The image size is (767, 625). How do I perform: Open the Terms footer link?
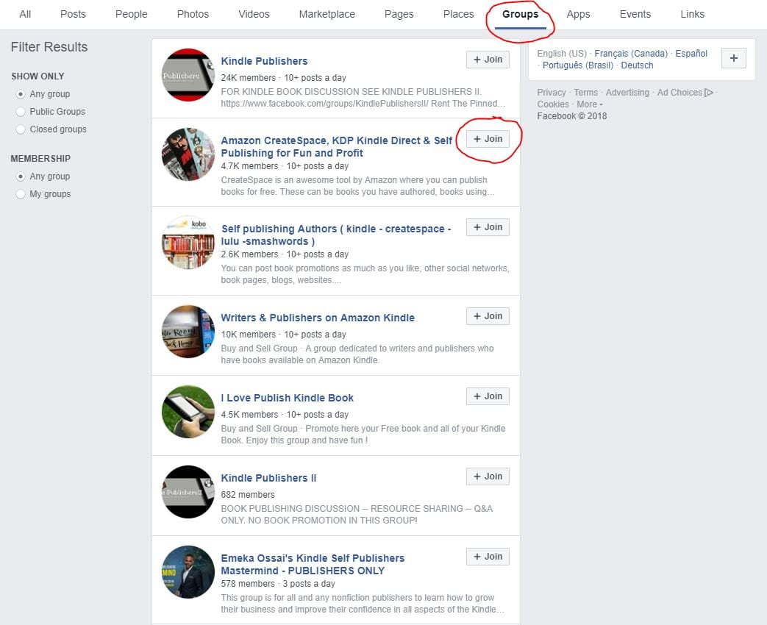tap(585, 93)
